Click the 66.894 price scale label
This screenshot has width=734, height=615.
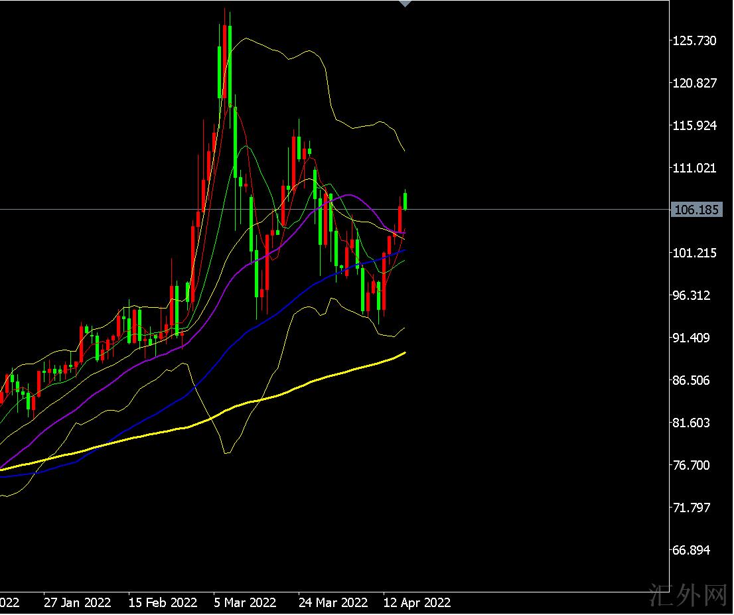tap(694, 550)
